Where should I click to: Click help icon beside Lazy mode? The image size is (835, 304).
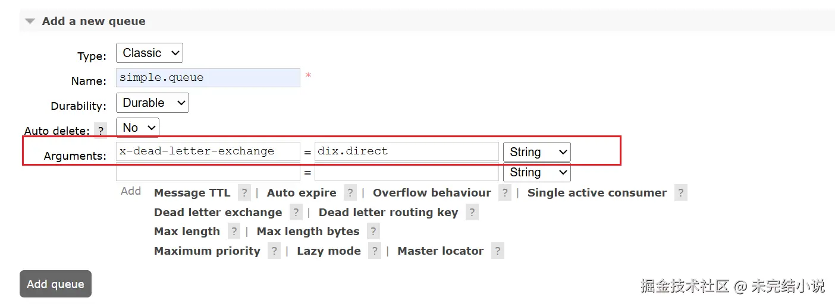coord(374,251)
